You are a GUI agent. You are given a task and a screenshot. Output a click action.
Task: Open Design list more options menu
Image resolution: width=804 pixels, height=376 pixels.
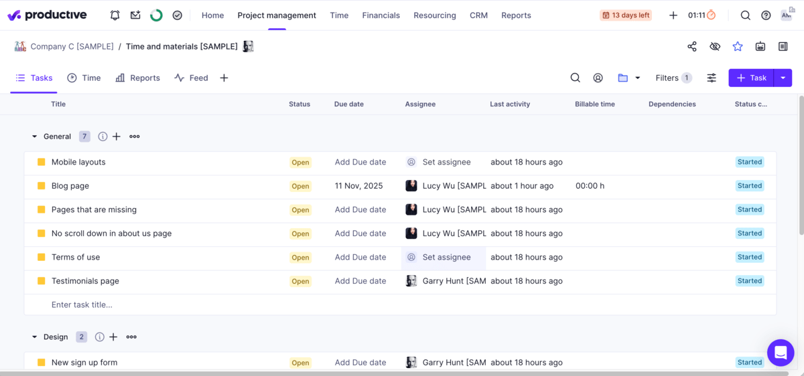point(131,337)
